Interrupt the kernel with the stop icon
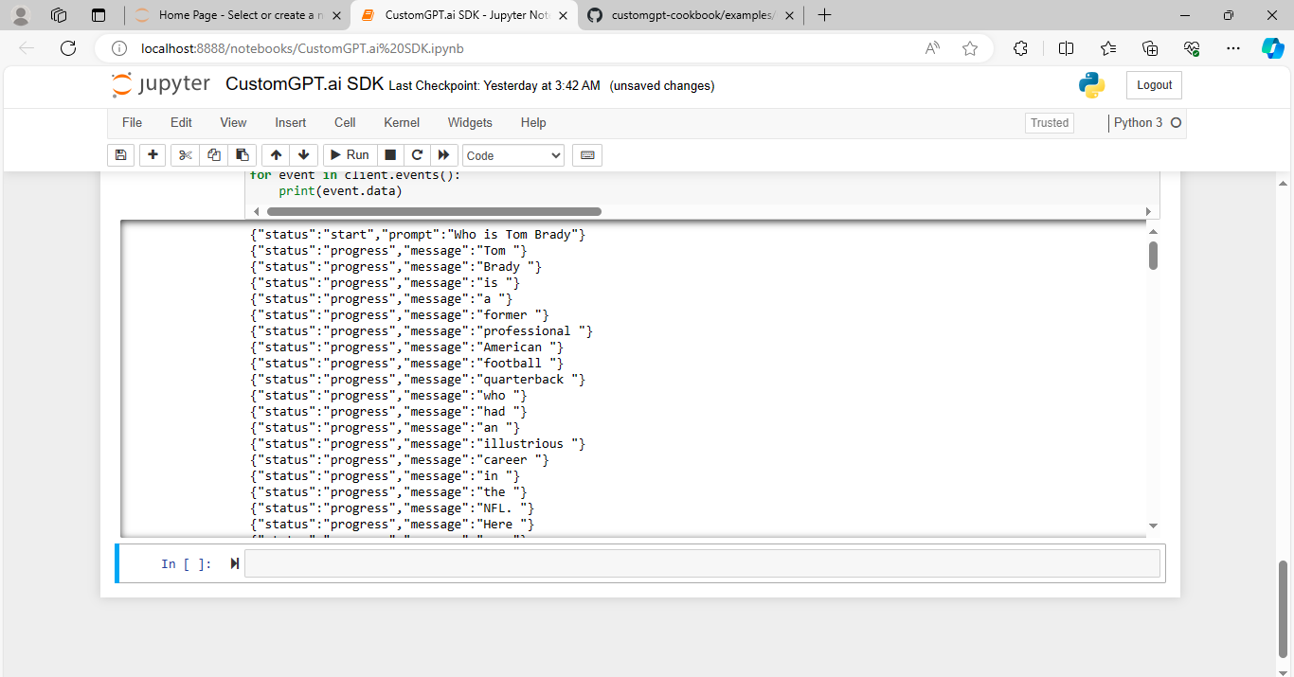This screenshot has width=1294, height=677. (x=390, y=154)
